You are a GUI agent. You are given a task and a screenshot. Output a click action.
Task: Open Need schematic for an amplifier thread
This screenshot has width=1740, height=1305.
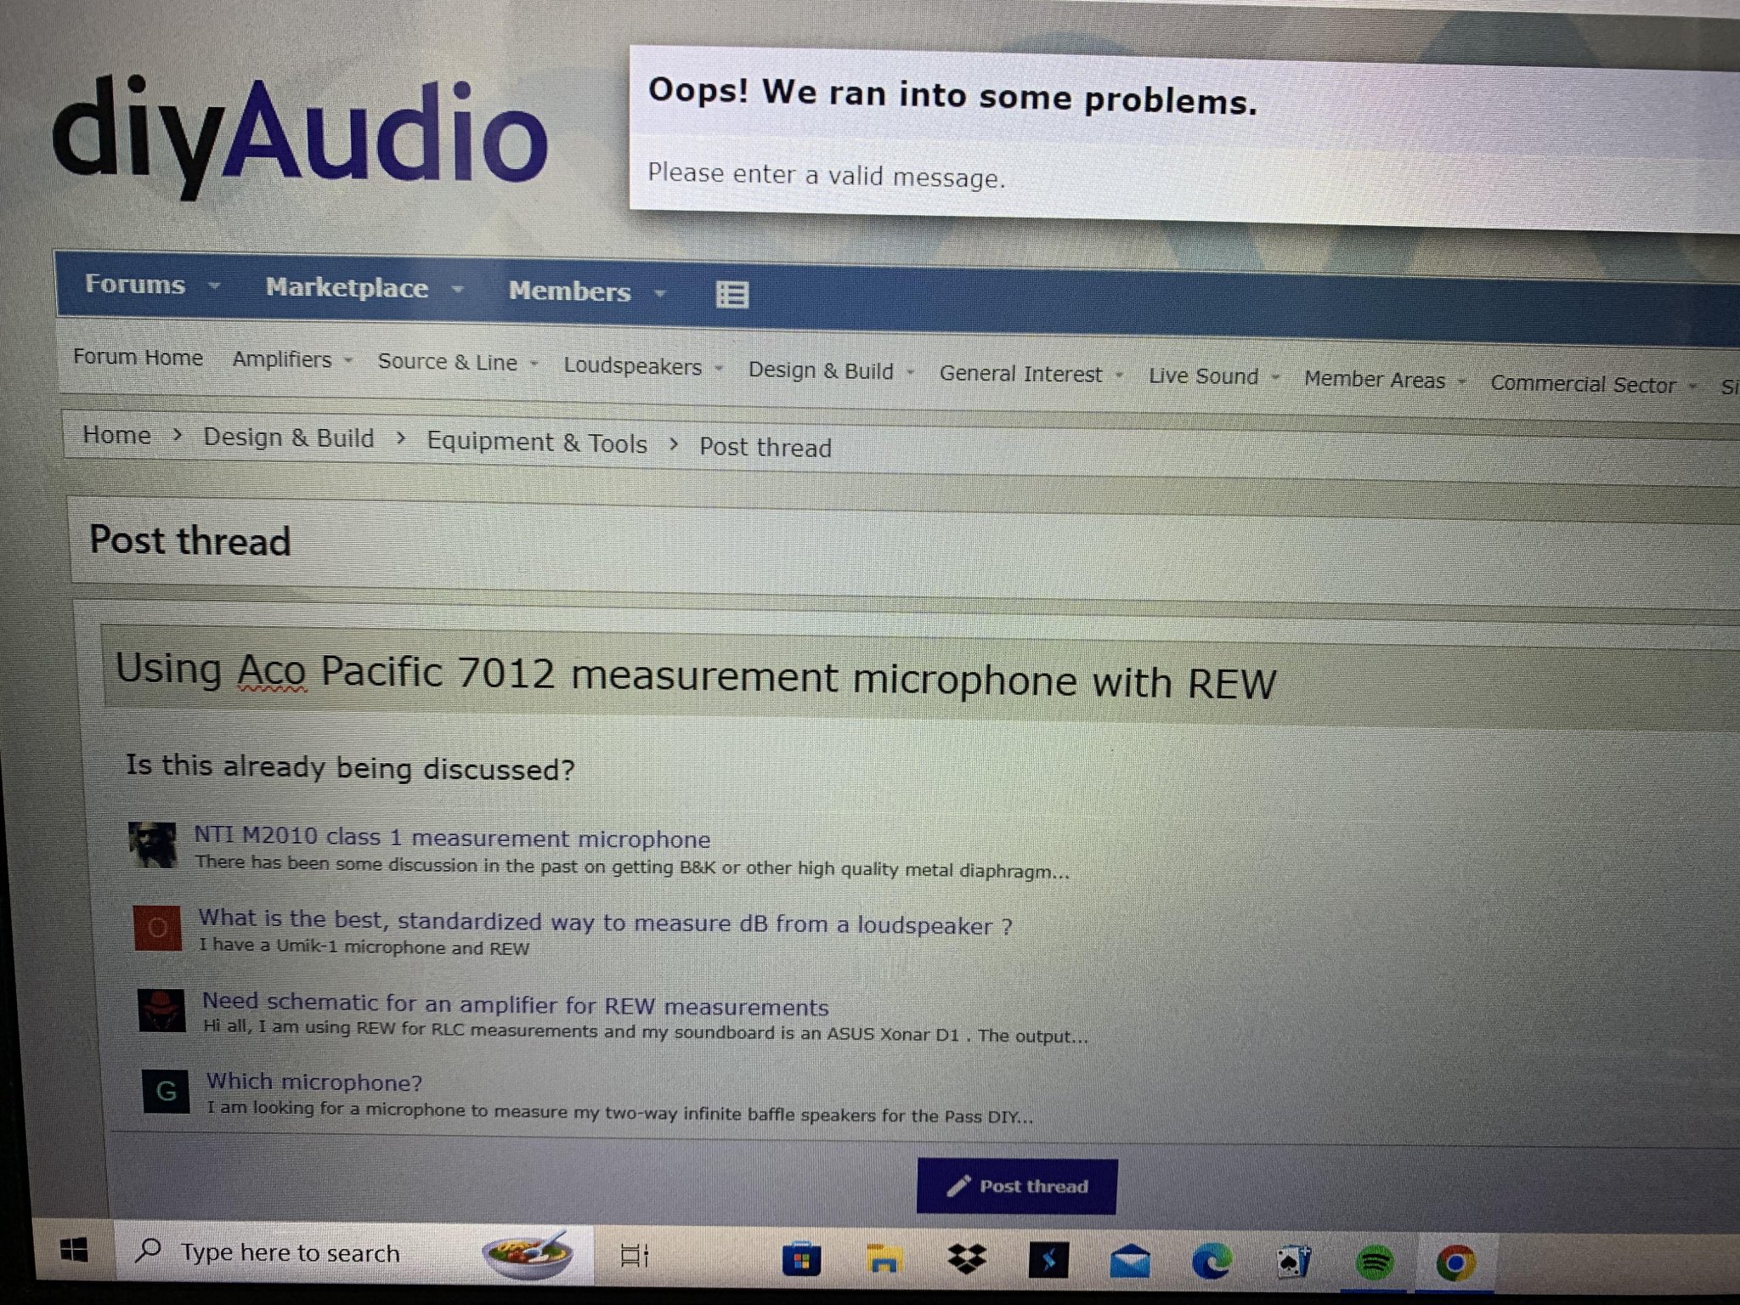coord(515,1004)
